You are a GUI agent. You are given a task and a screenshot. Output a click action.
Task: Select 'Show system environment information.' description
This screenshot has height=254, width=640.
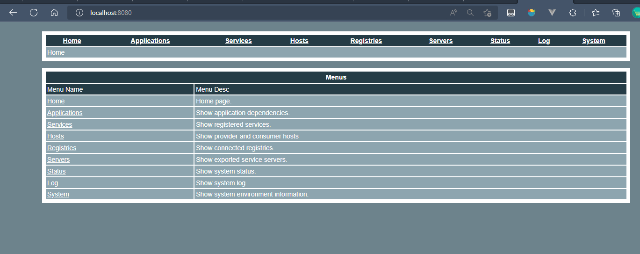252,194
